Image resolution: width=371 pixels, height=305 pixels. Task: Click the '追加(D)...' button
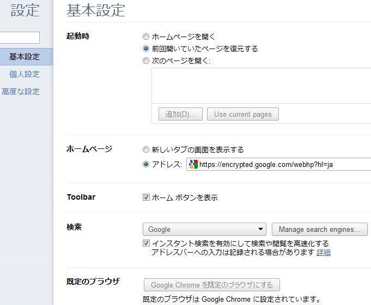pyautogui.click(x=180, y=114)
